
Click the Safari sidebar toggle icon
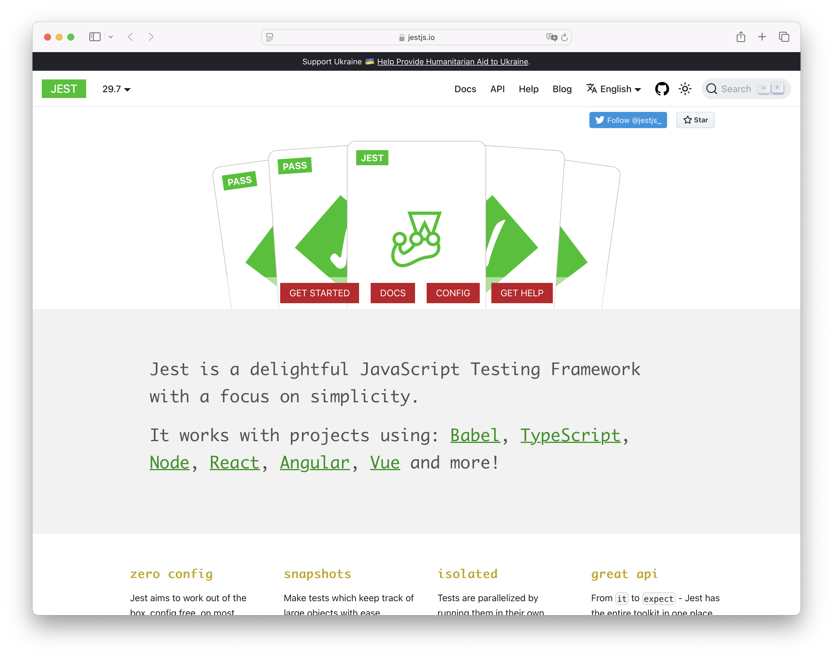(95, 37)
